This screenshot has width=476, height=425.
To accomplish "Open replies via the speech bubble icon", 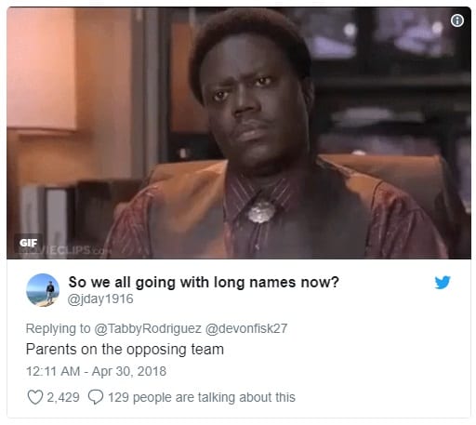I will pyautogui.click(x=96, y=397).
